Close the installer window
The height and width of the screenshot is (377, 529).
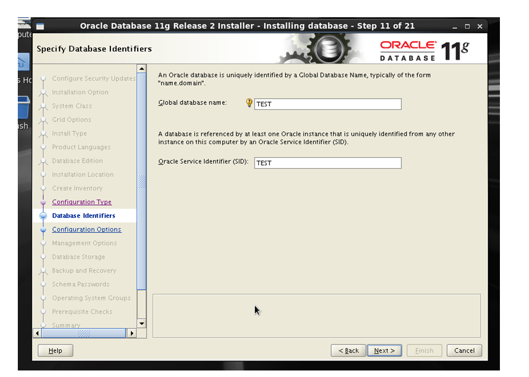click(x=480, y=26)
